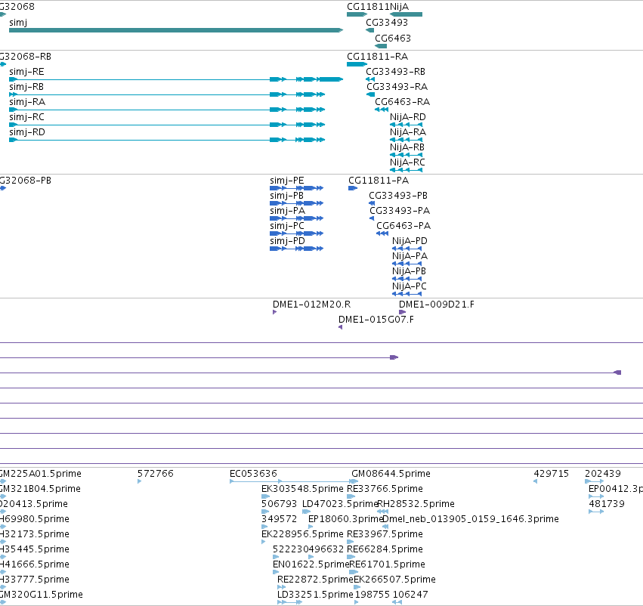
Task: Select the simj-RA transcript label
Action: tap(27, 102)
